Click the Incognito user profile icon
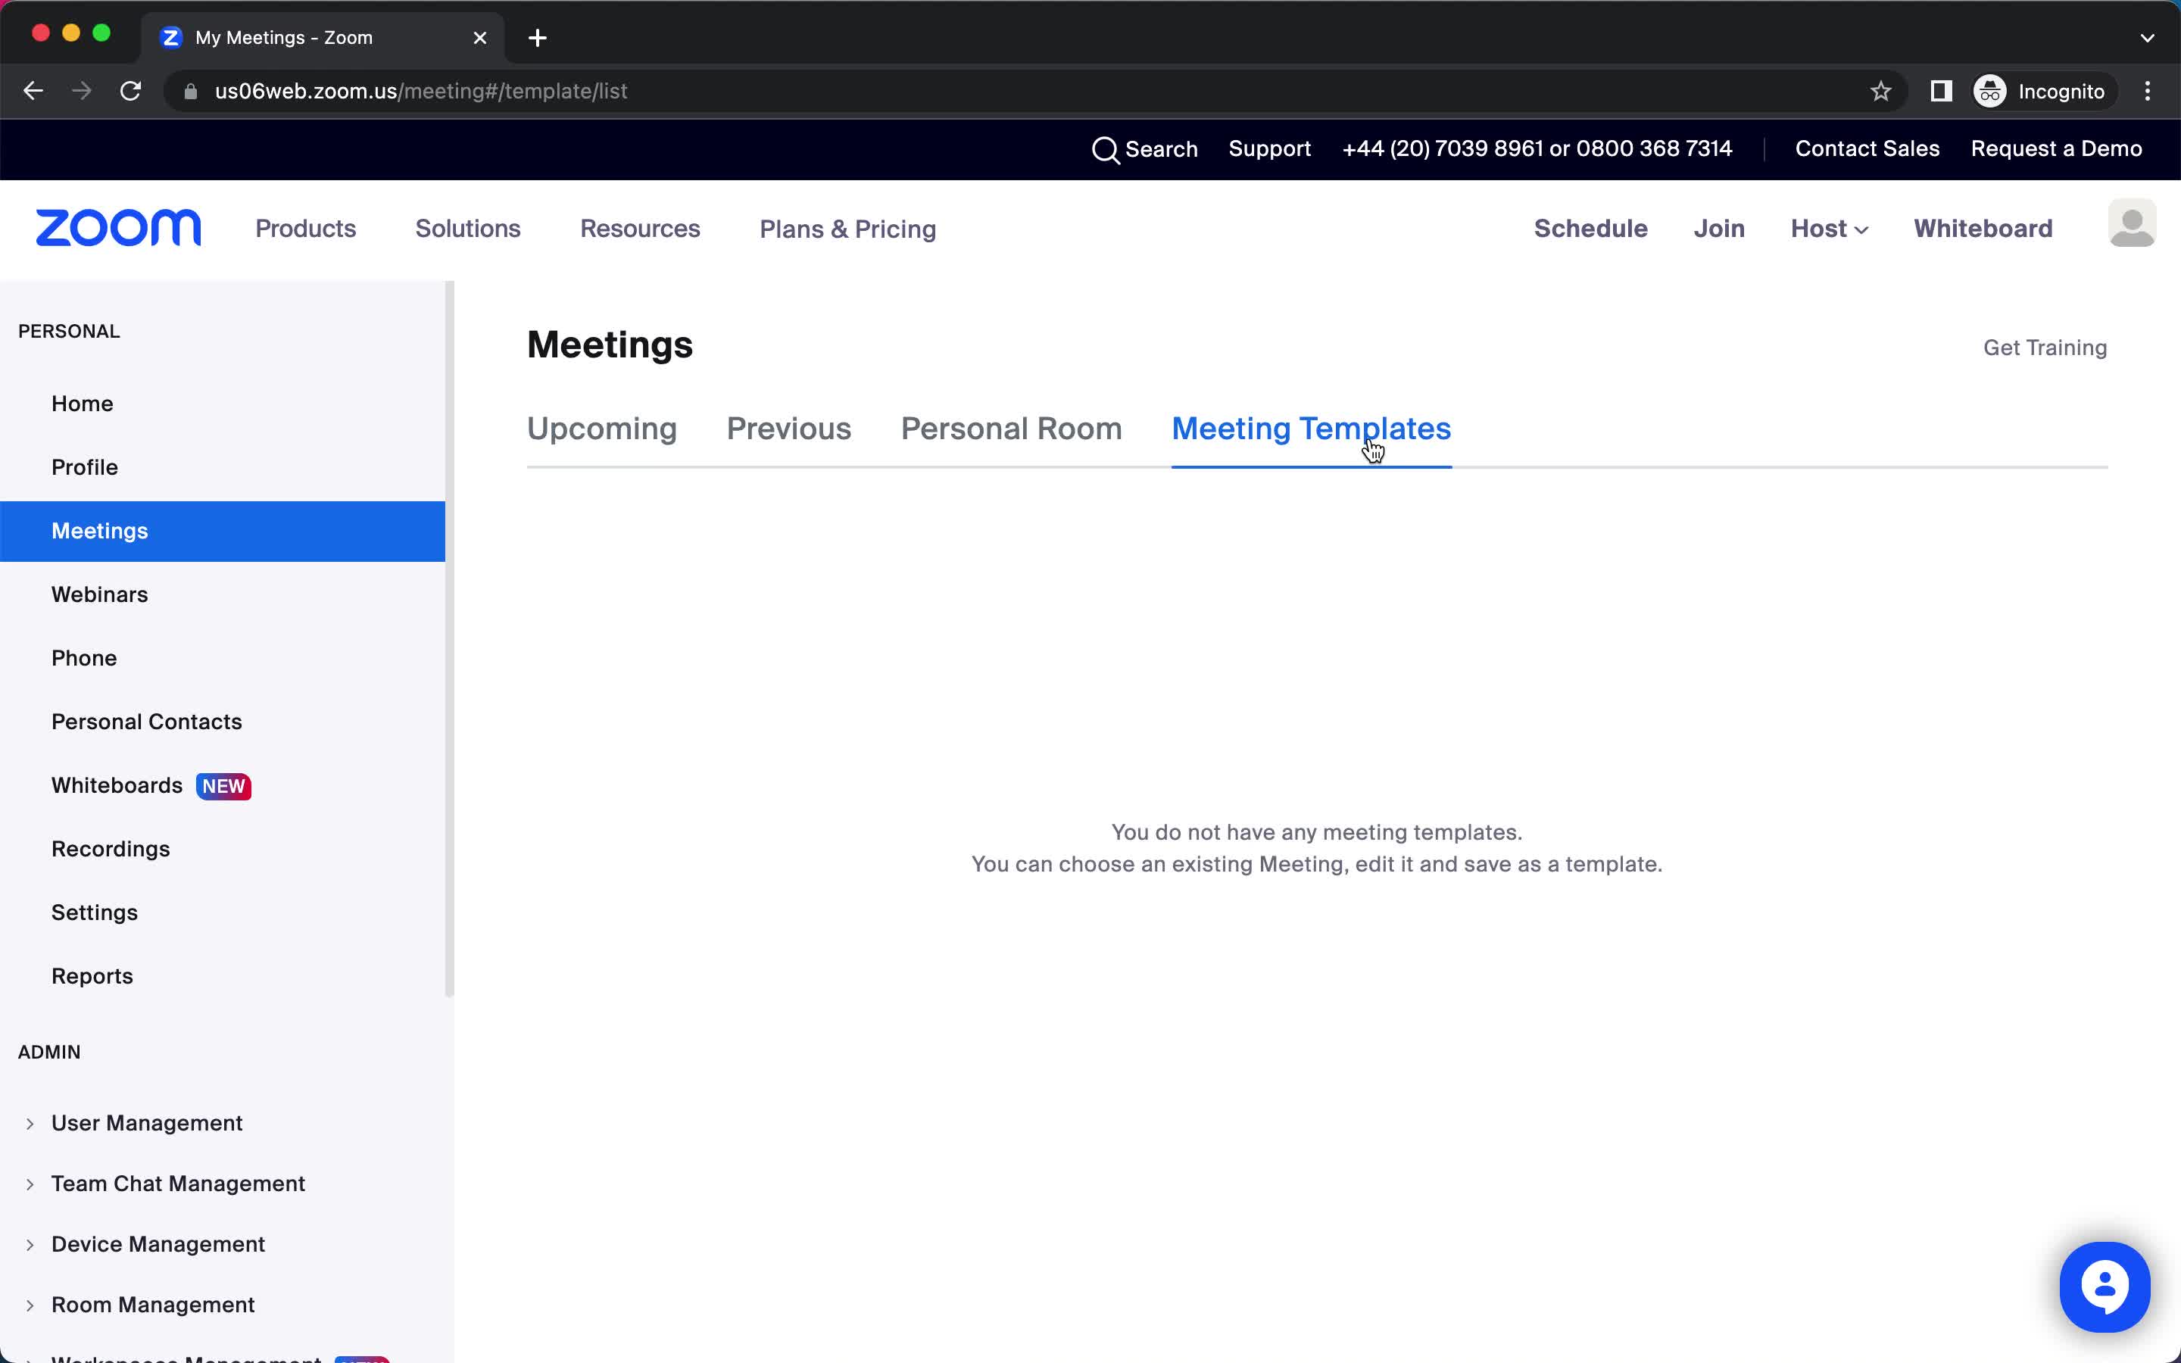Screen dimensions: 2181x1363 click(1991, 91)
